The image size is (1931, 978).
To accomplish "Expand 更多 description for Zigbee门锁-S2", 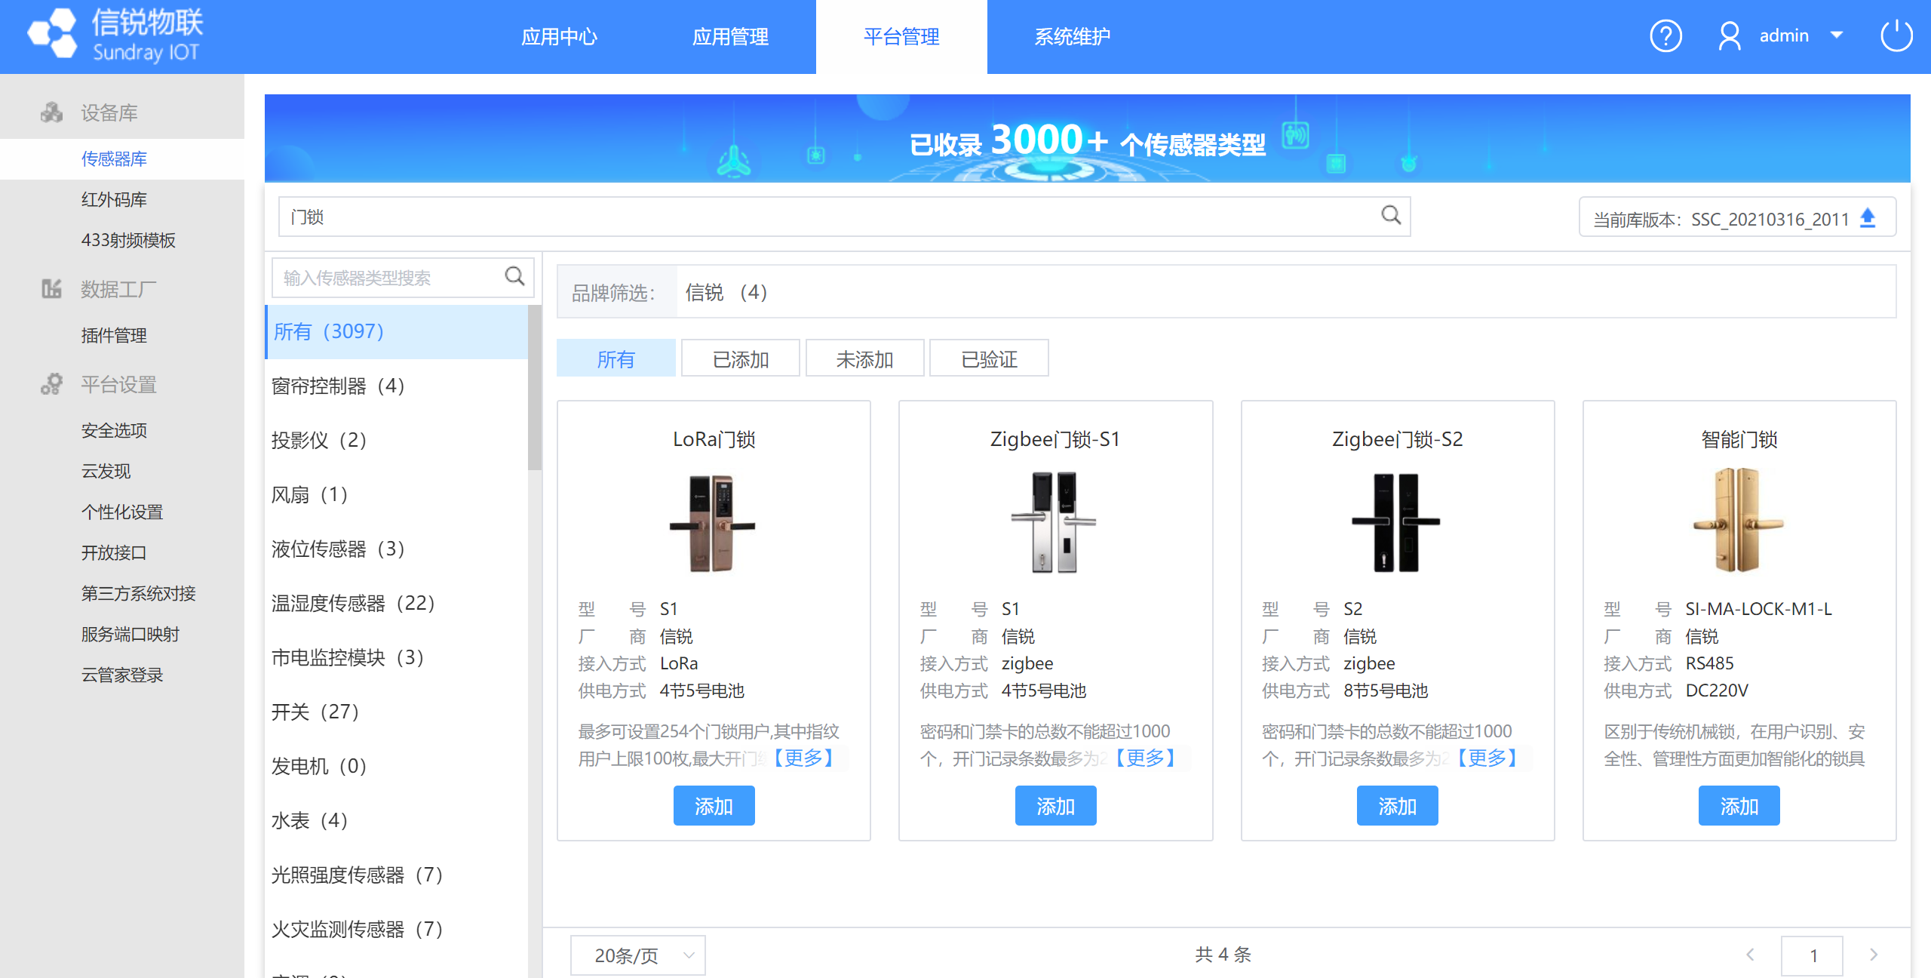I will coord(1487,758).
